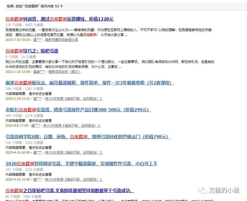The image size is (247, 201).
Task: Click the '内容隐藏需要' notice under the 雨果 result
Action: (x=29, y=94)
